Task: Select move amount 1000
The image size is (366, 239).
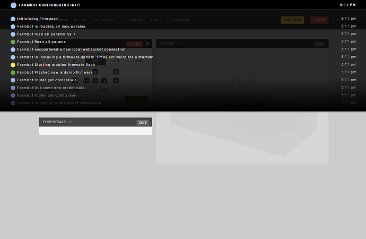Action: [x=116, y=61]
